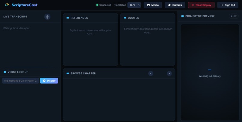Open the KJV translation dropdown
242x122 pixels.
tap(134, 5)
